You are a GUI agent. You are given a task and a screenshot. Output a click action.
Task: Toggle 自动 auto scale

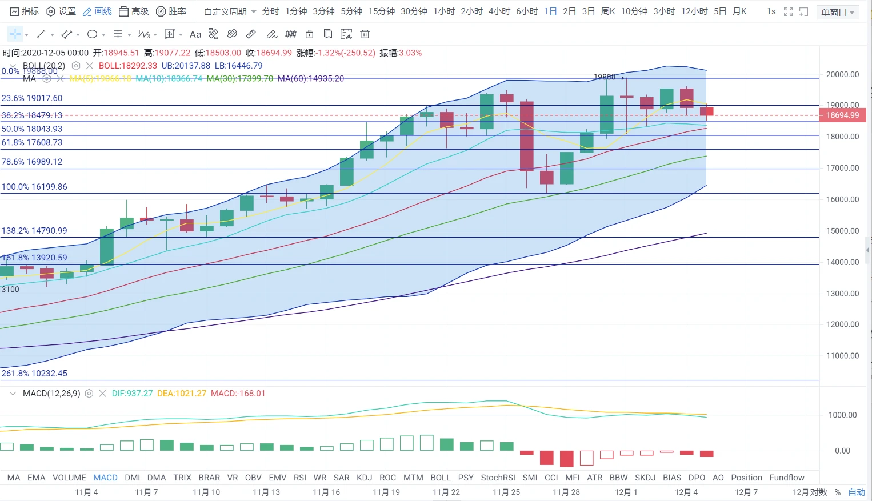(857, 492)
